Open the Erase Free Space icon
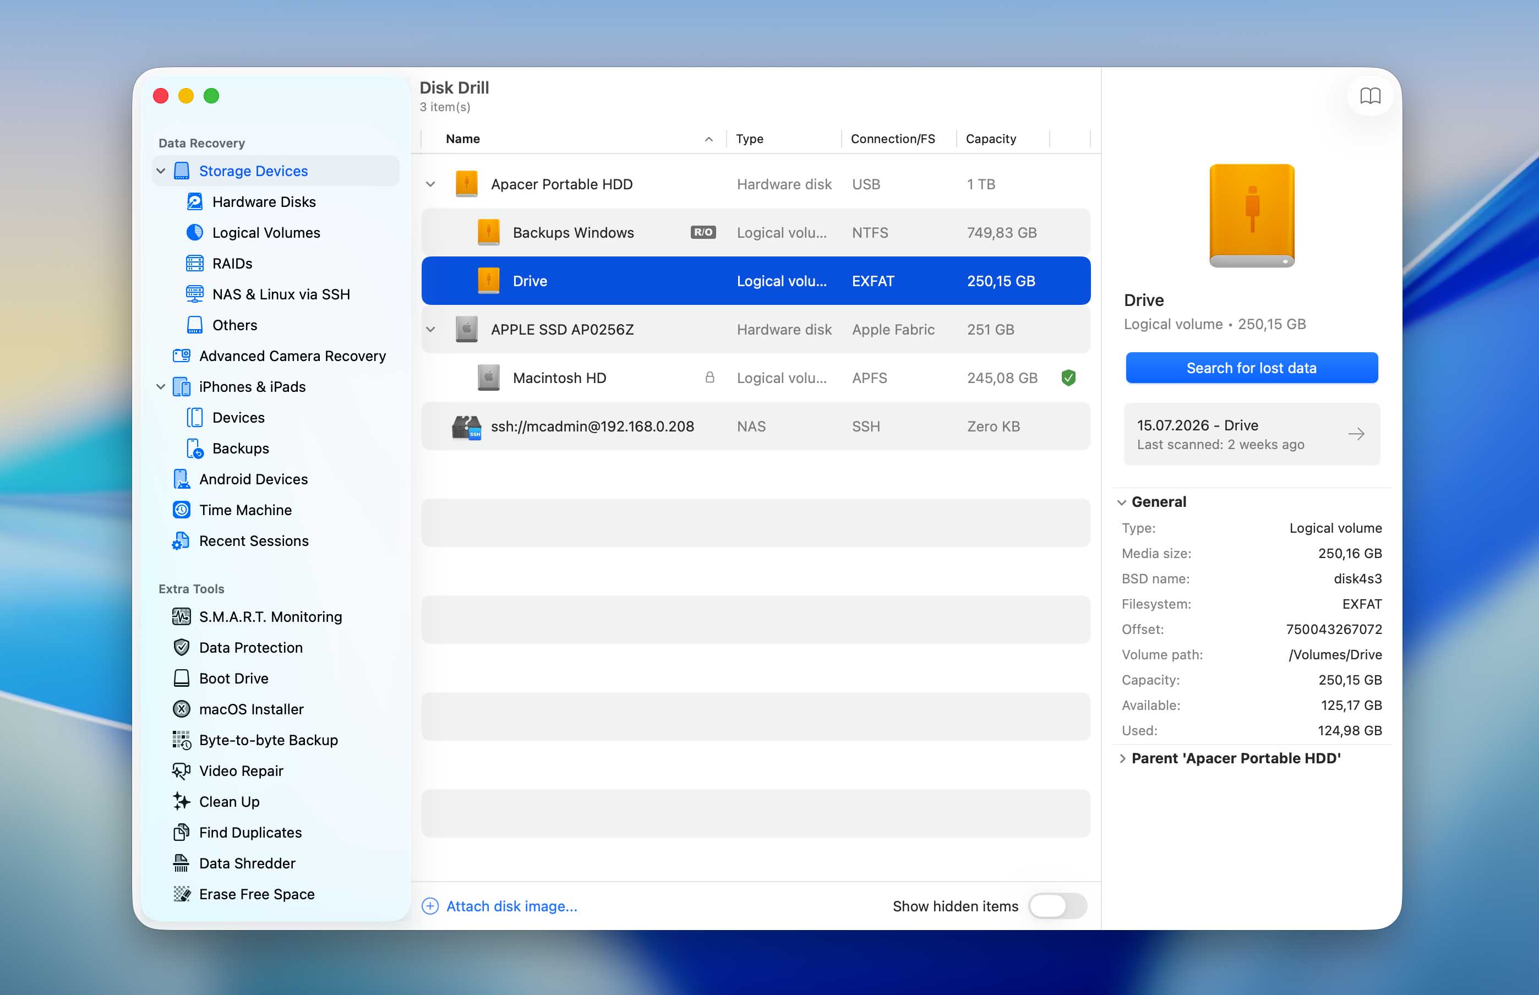The image size is (1539, 995). tap(182, 894)
